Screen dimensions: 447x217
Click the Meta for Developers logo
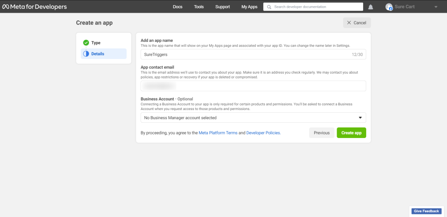tap(34, 7)
